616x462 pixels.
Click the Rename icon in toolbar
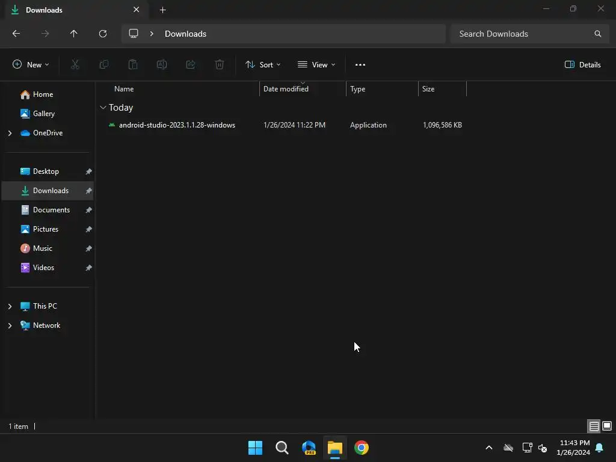tap(162, 65)
